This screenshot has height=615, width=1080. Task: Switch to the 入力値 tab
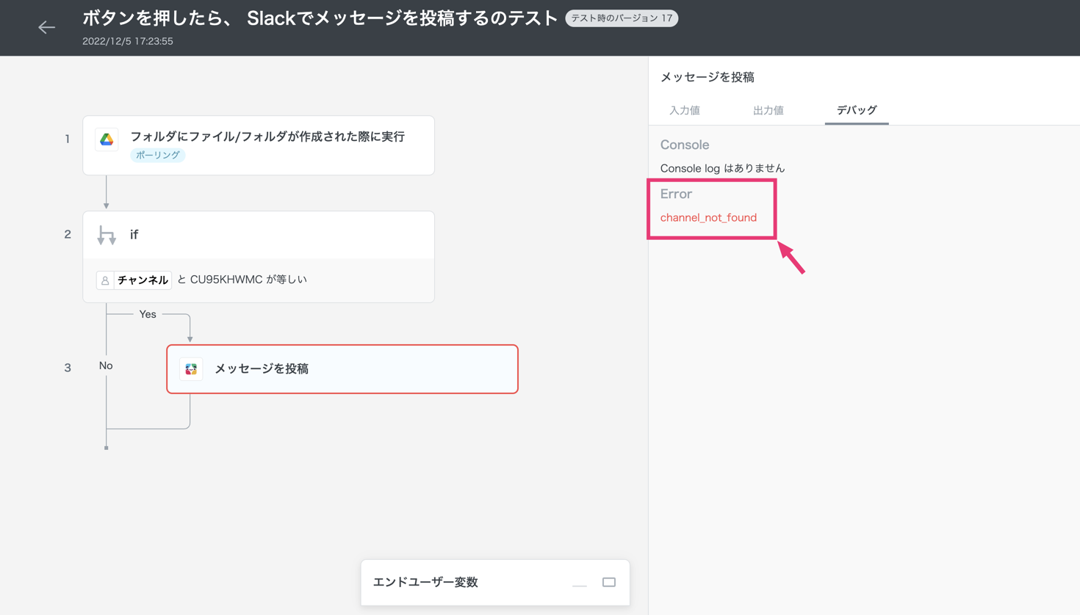[684, 110]
